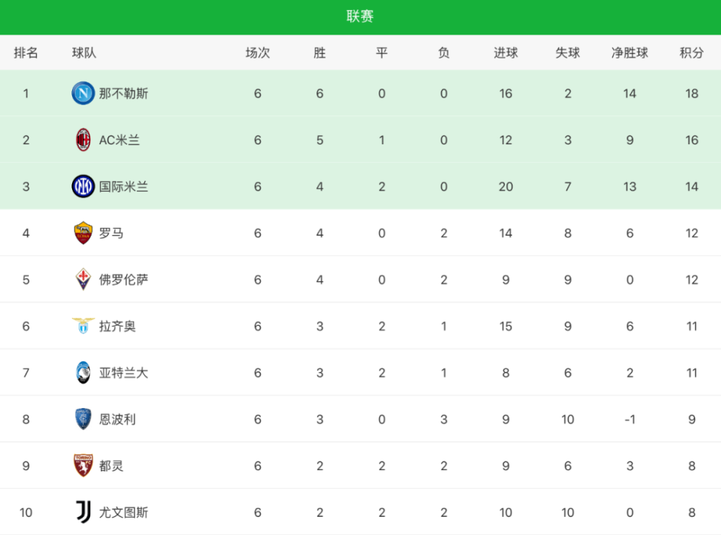Click the 排名 column header
The width and height of the screenshot is (721, 535).
(26, 53)
